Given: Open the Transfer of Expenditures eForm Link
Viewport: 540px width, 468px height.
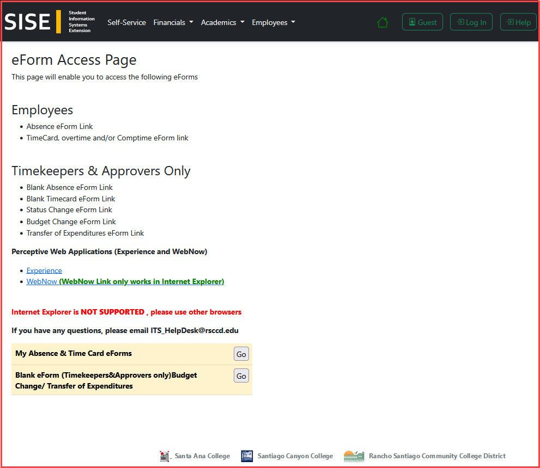Looking at the screenshot, I should (x=85, y=233).
